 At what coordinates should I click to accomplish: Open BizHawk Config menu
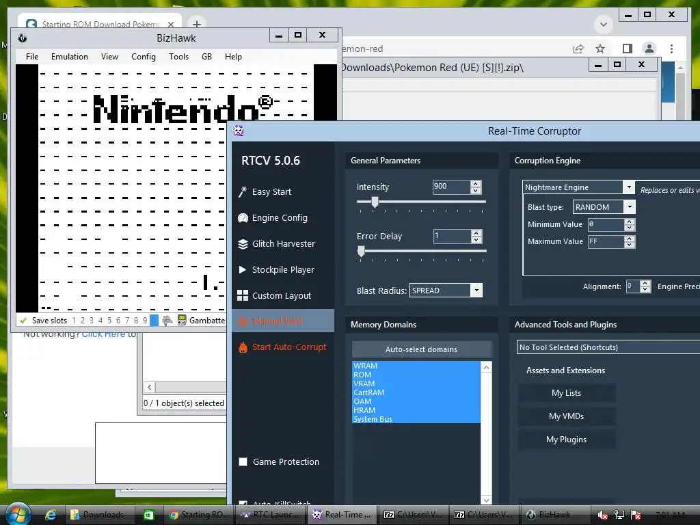144,57
